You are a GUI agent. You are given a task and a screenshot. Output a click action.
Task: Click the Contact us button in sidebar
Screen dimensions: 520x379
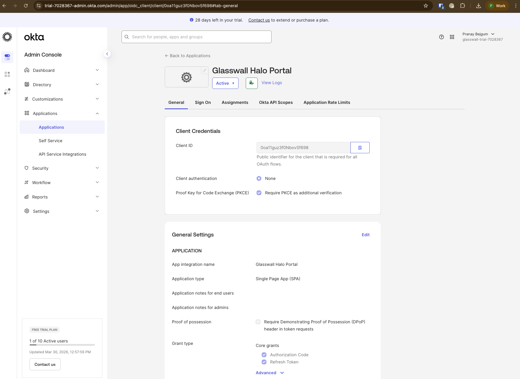45,364
